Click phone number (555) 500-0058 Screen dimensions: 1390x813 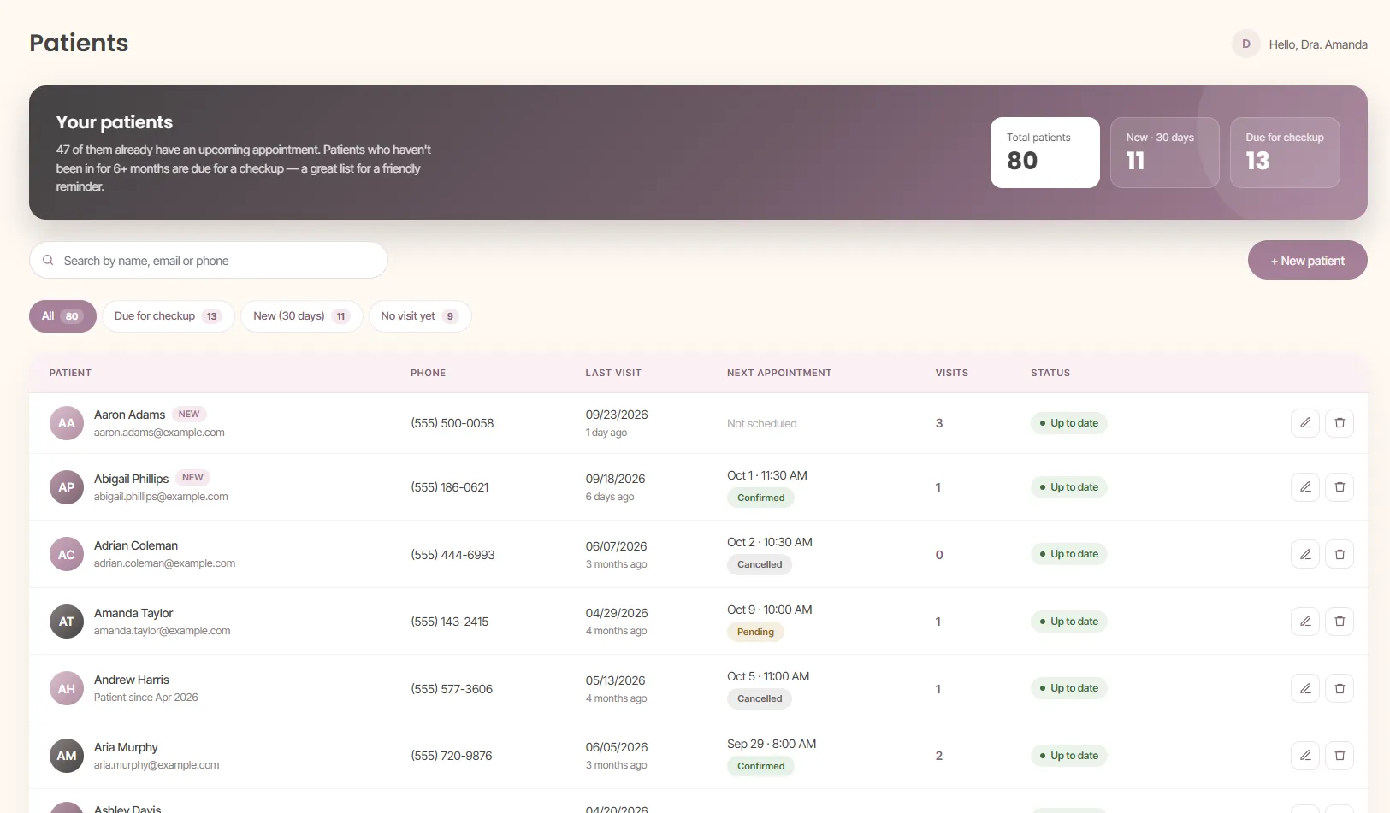point(452,423)
